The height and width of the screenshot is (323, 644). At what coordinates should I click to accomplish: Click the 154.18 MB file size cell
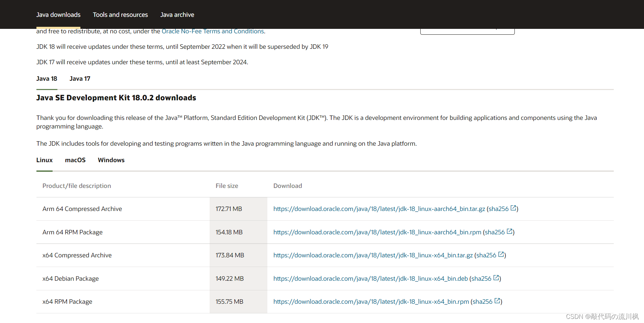click(x=238, y=232)
